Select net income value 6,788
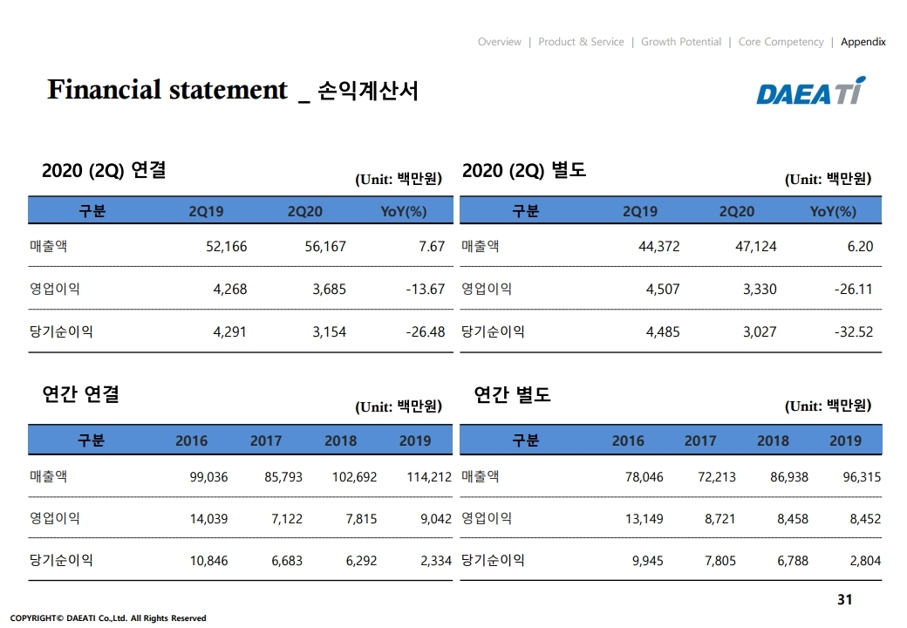The width and height of the screenshot is (907, 628). click(x=793, y=561)
